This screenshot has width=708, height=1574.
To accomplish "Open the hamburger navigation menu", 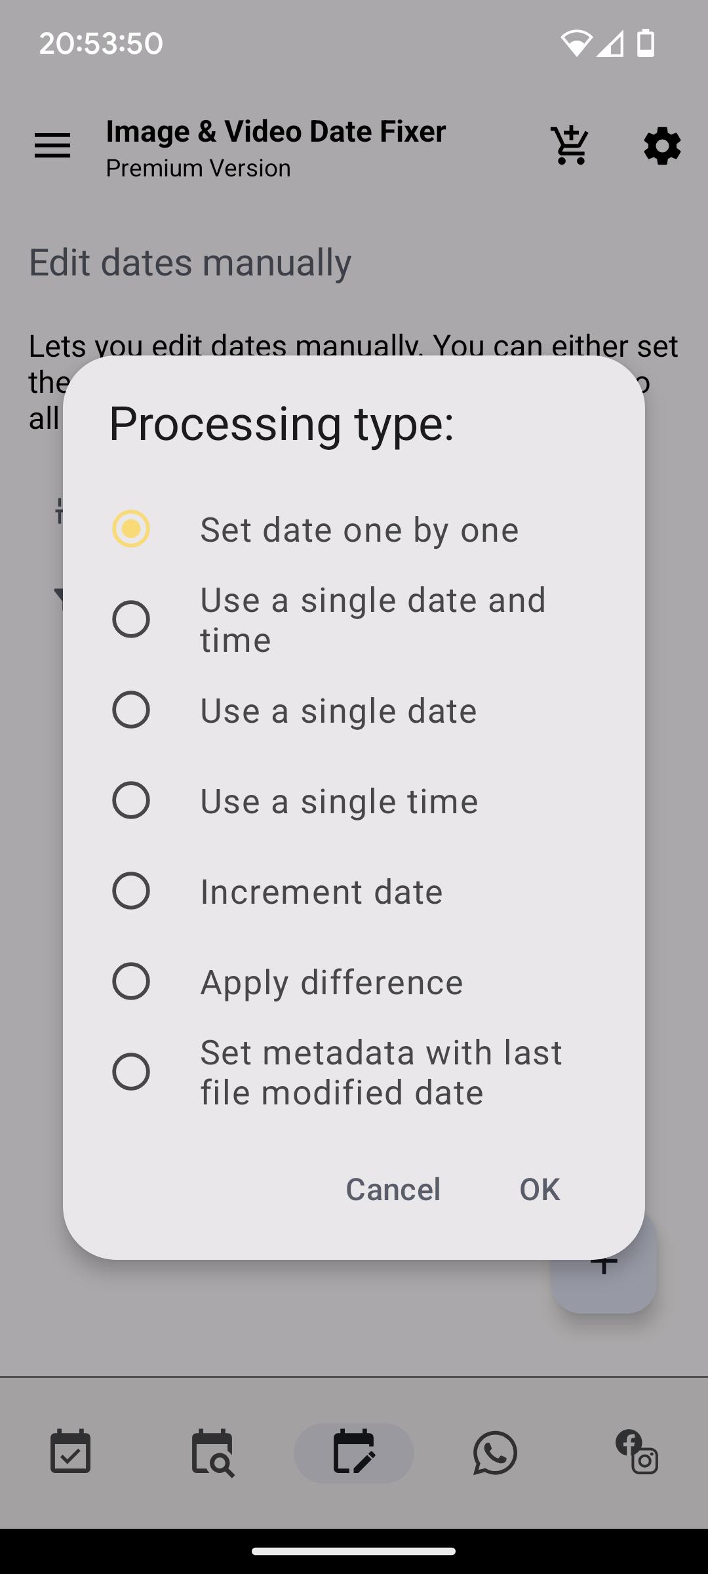I will point(52,146).
